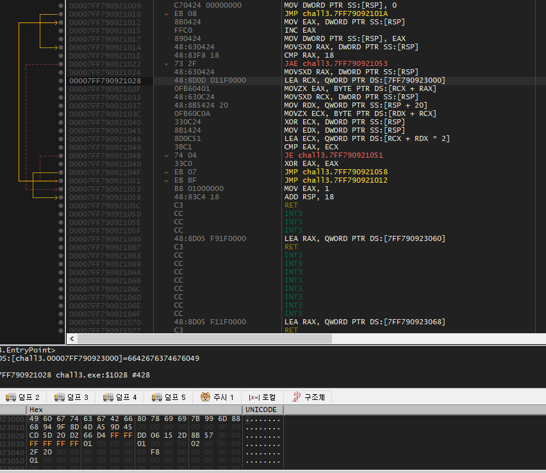The height and width of the screenshot is (473, 546).
Task: Toggle the breakpoint dot at 00007FF790921060
Action: (61, 238)
